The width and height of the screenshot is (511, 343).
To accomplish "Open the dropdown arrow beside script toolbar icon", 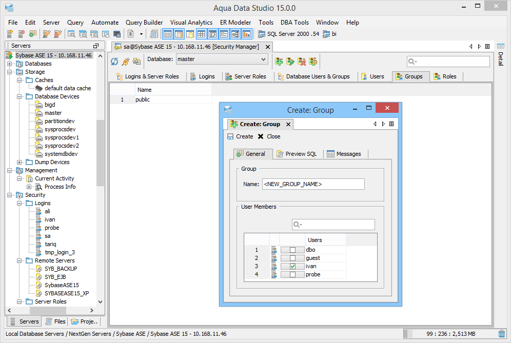I will (x=141, y=34).
